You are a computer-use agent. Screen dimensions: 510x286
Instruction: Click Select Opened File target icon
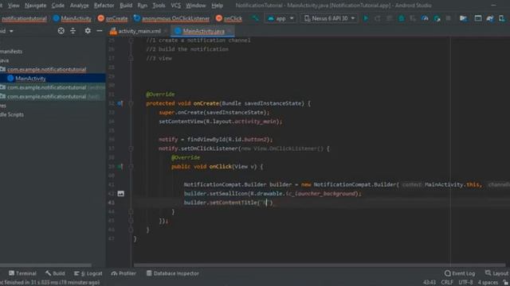(61, 31)
